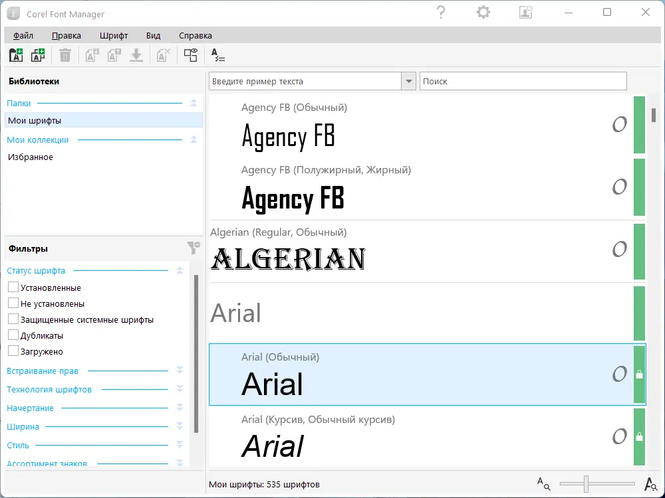Click green status bar of Agency FB Обычный

point(639,125)
